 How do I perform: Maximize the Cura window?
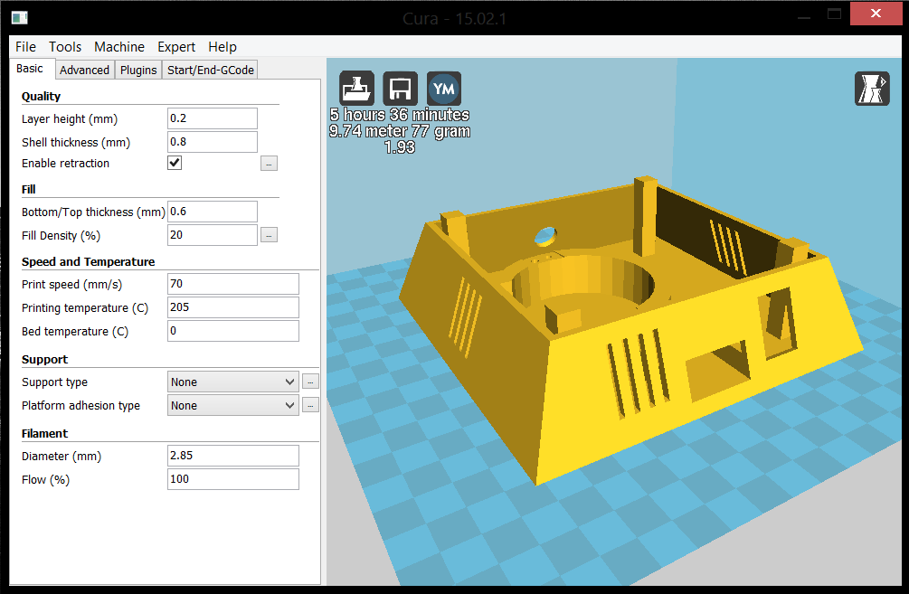click(834, 14)
